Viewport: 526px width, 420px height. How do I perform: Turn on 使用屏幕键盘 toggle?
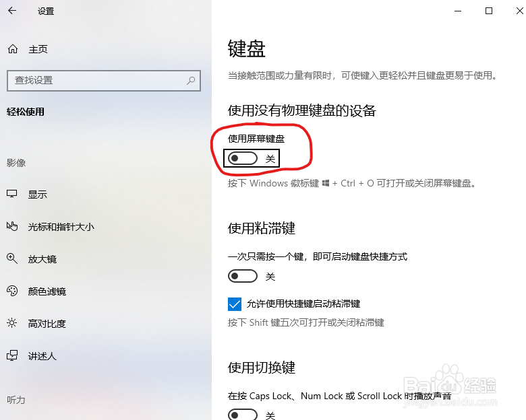point(243,158)
